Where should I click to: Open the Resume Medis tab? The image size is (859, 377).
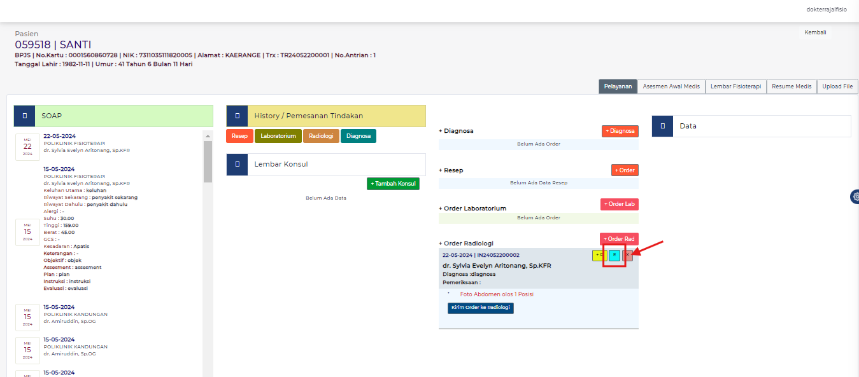coord(791,86)
